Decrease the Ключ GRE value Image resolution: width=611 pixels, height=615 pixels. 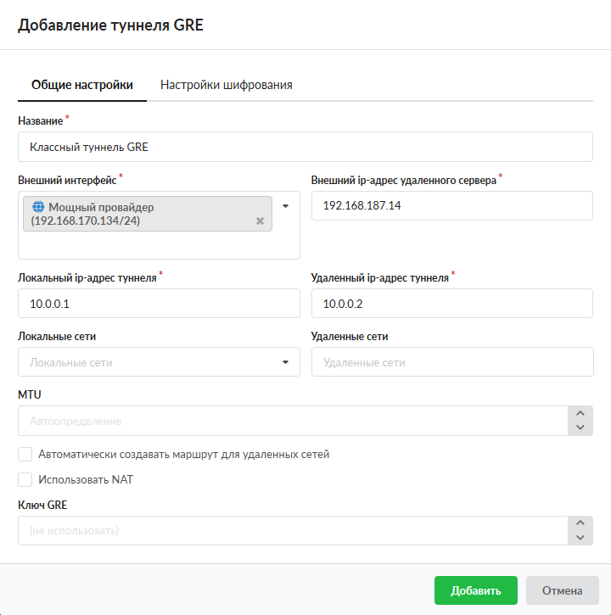coord(580,538)
